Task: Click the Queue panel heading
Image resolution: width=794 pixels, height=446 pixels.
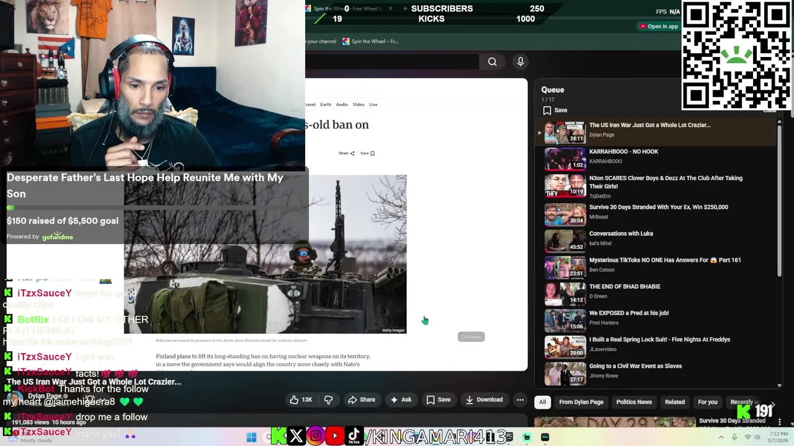Action: pyautogui.click(x=553, y=90)
